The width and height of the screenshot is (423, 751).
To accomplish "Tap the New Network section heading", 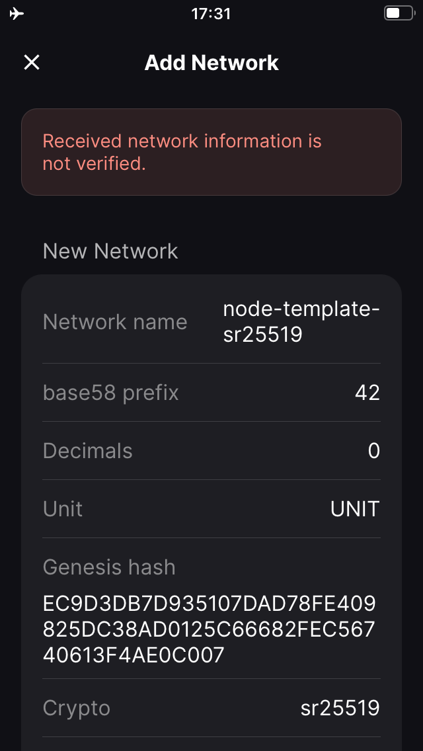I will pos(110,251).
